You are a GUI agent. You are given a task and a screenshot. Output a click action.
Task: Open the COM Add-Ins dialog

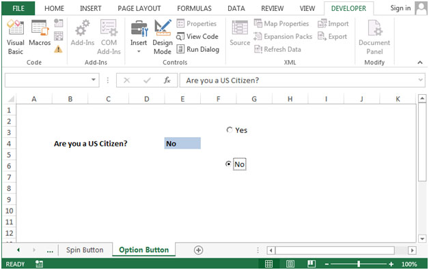[x=109, y=37]
